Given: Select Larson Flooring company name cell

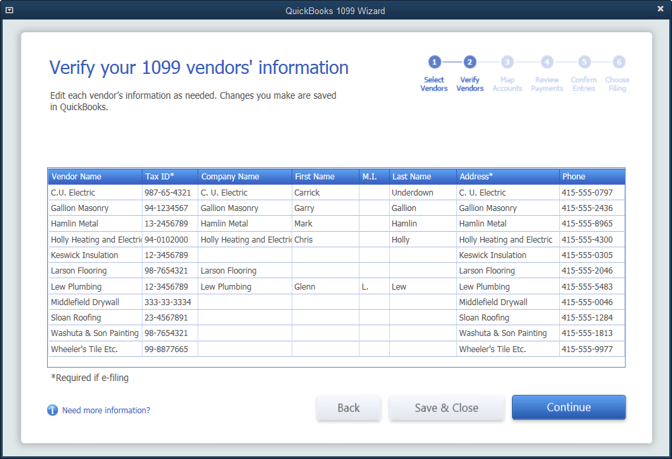Looking at the screenshot, I should point(245,270).
